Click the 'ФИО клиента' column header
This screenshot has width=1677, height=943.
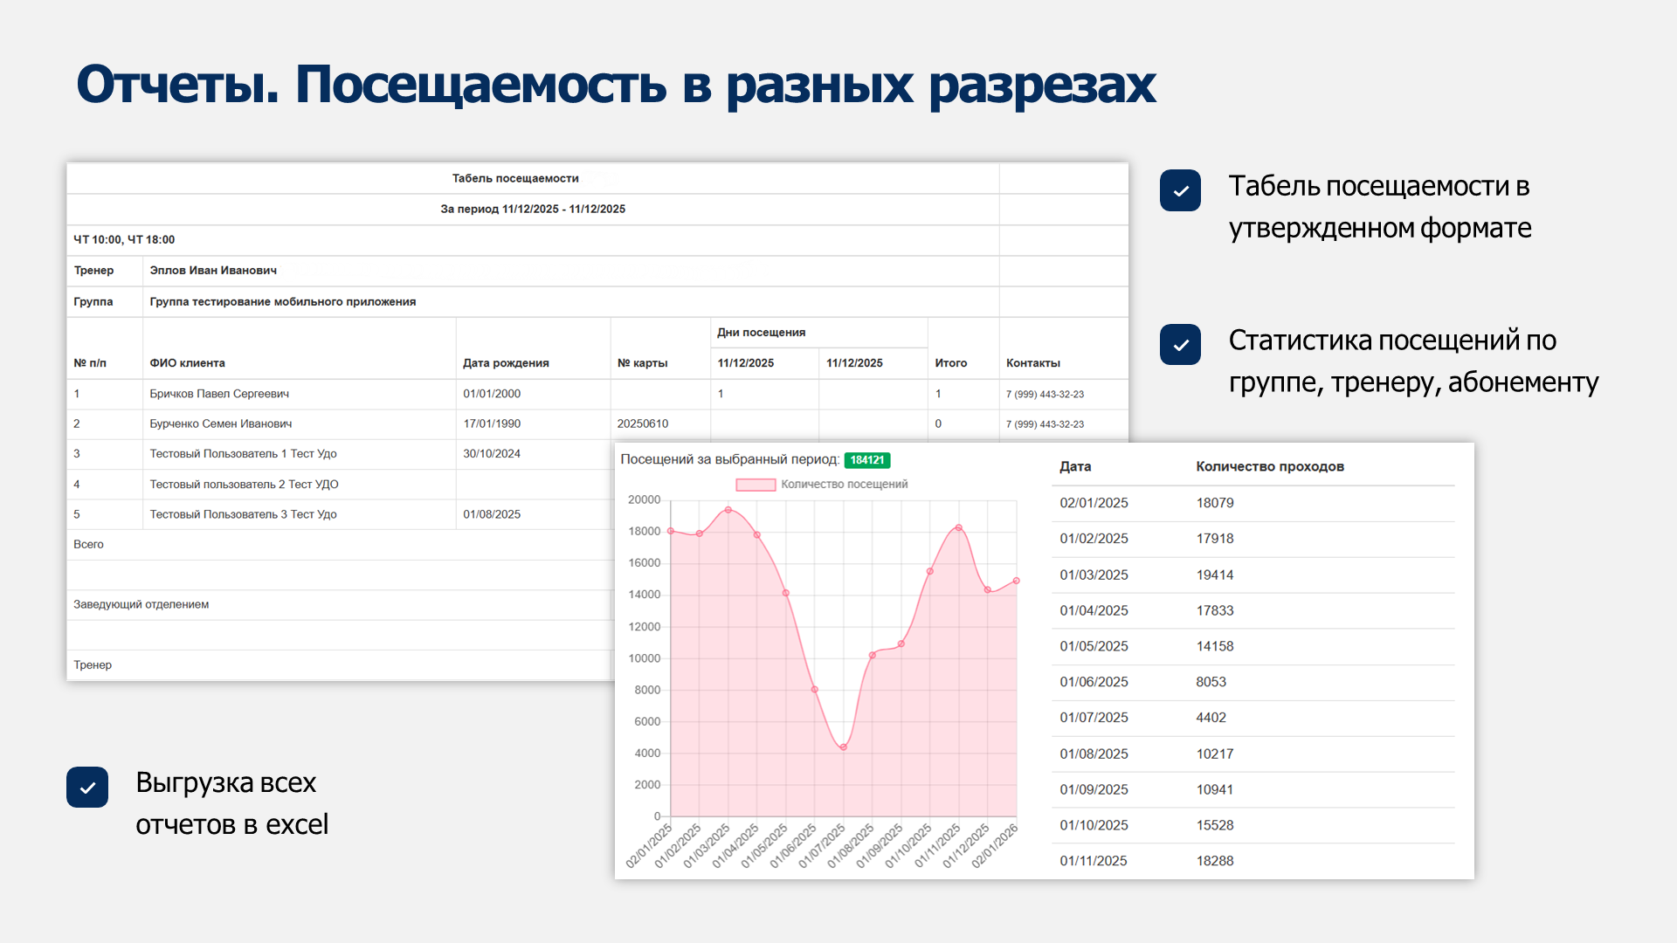click(x=187, y=362)
